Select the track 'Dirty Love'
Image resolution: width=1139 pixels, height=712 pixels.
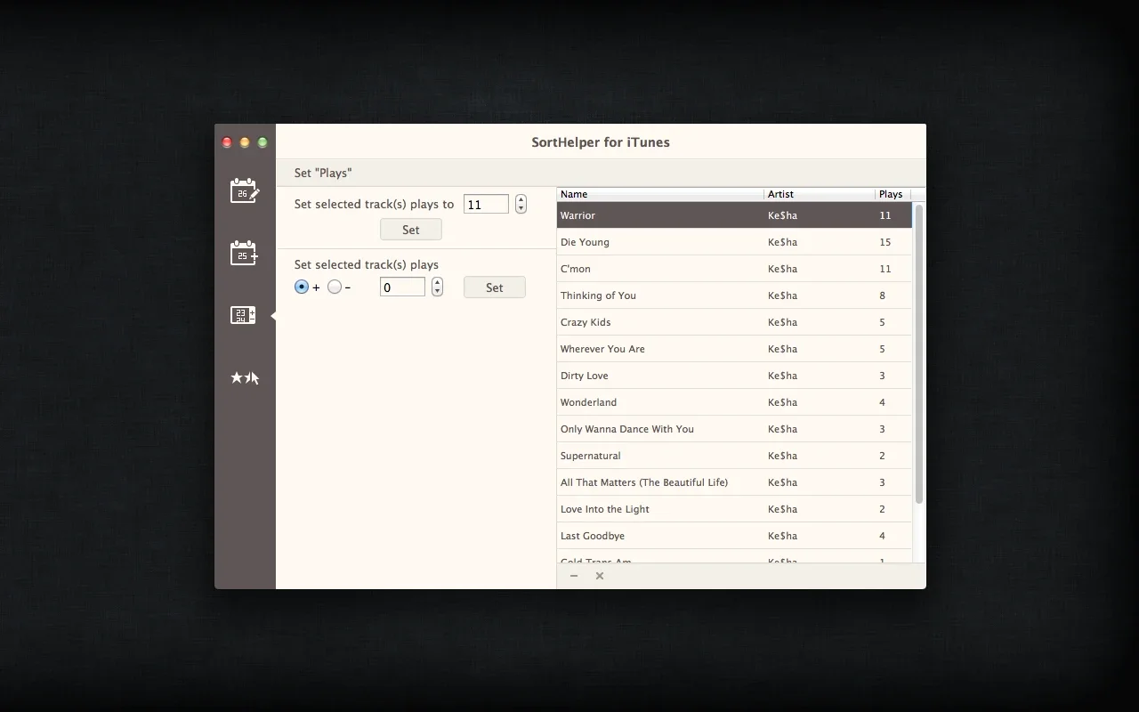[734, 376]
